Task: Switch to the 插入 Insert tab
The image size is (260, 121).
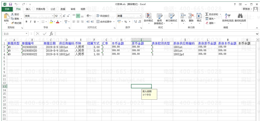Action: (28, 9)
